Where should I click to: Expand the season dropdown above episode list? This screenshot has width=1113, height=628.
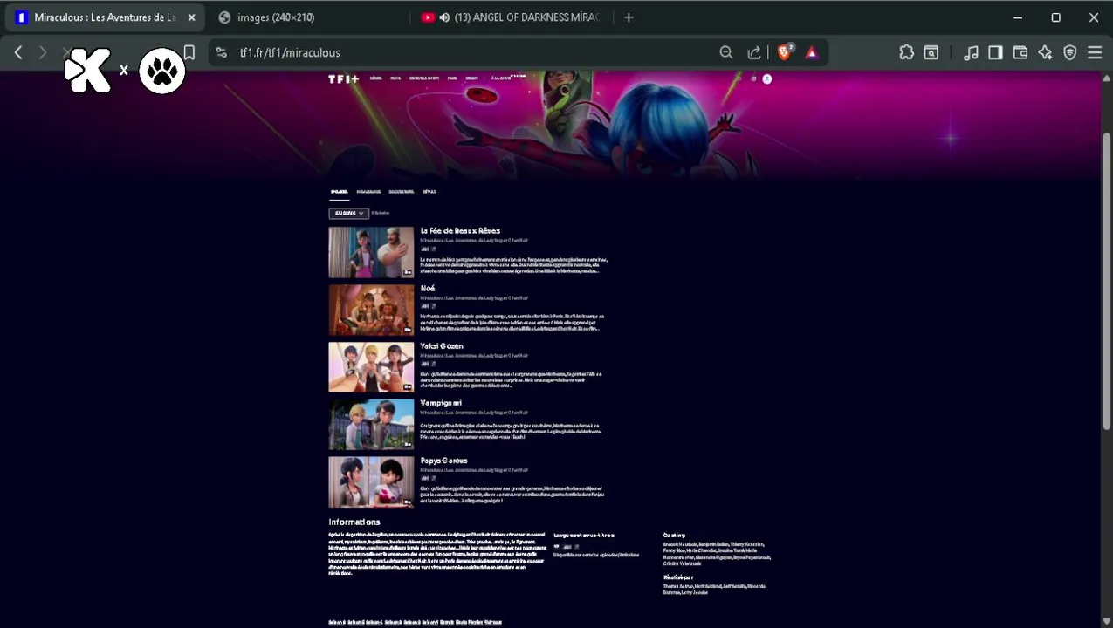[348, 213]
